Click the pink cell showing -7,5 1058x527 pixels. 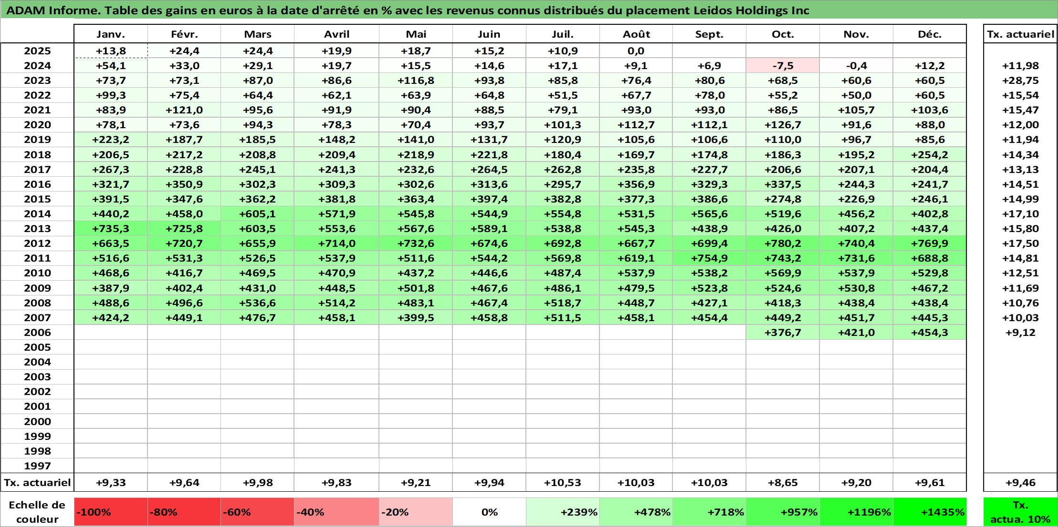coord(783,66)
